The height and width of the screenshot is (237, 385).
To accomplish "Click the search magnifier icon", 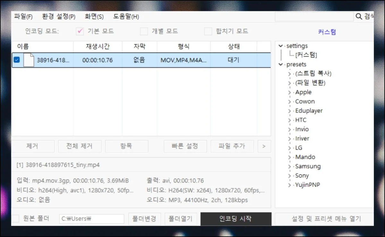I will click(x=359, y=16).
